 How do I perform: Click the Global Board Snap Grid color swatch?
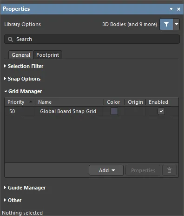click(x=114, y=111)
